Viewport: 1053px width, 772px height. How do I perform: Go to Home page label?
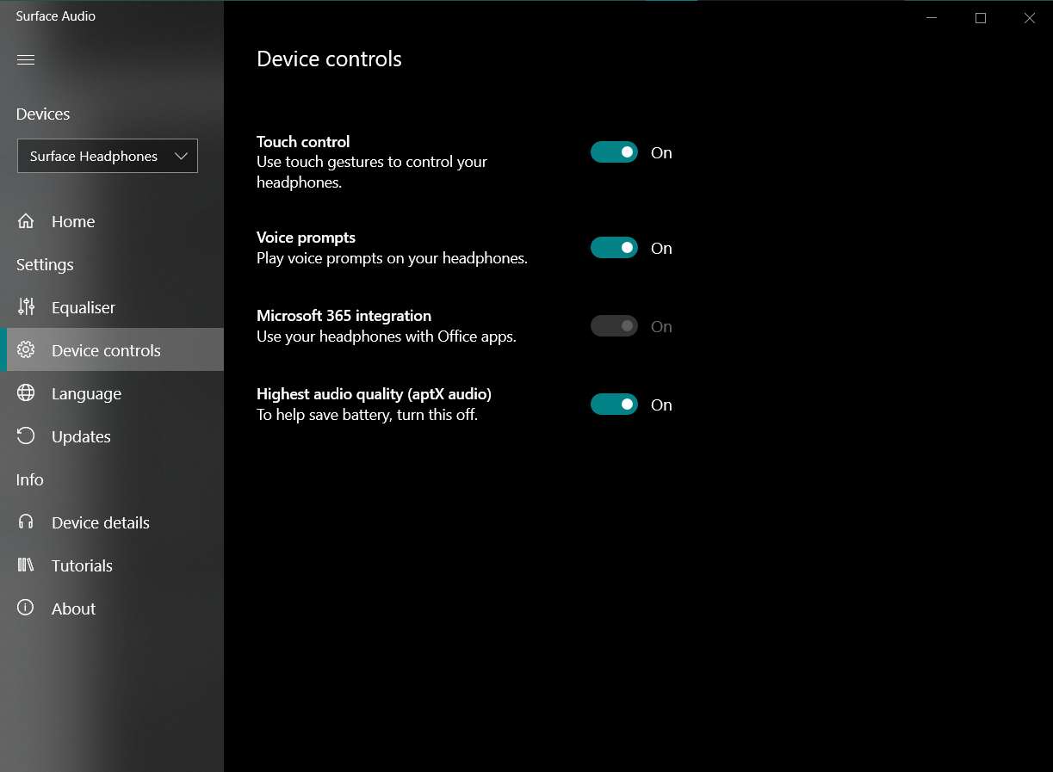(73, 221)
